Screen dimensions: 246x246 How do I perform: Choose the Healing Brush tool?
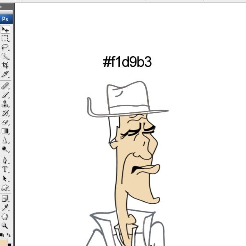pos(5,86)
